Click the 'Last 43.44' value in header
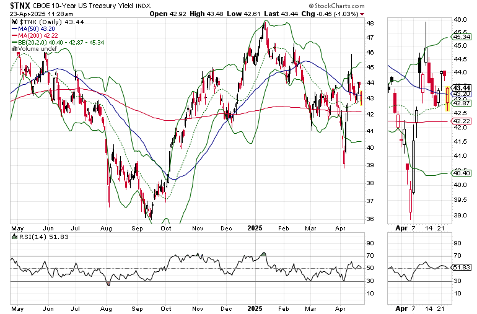 281,14
